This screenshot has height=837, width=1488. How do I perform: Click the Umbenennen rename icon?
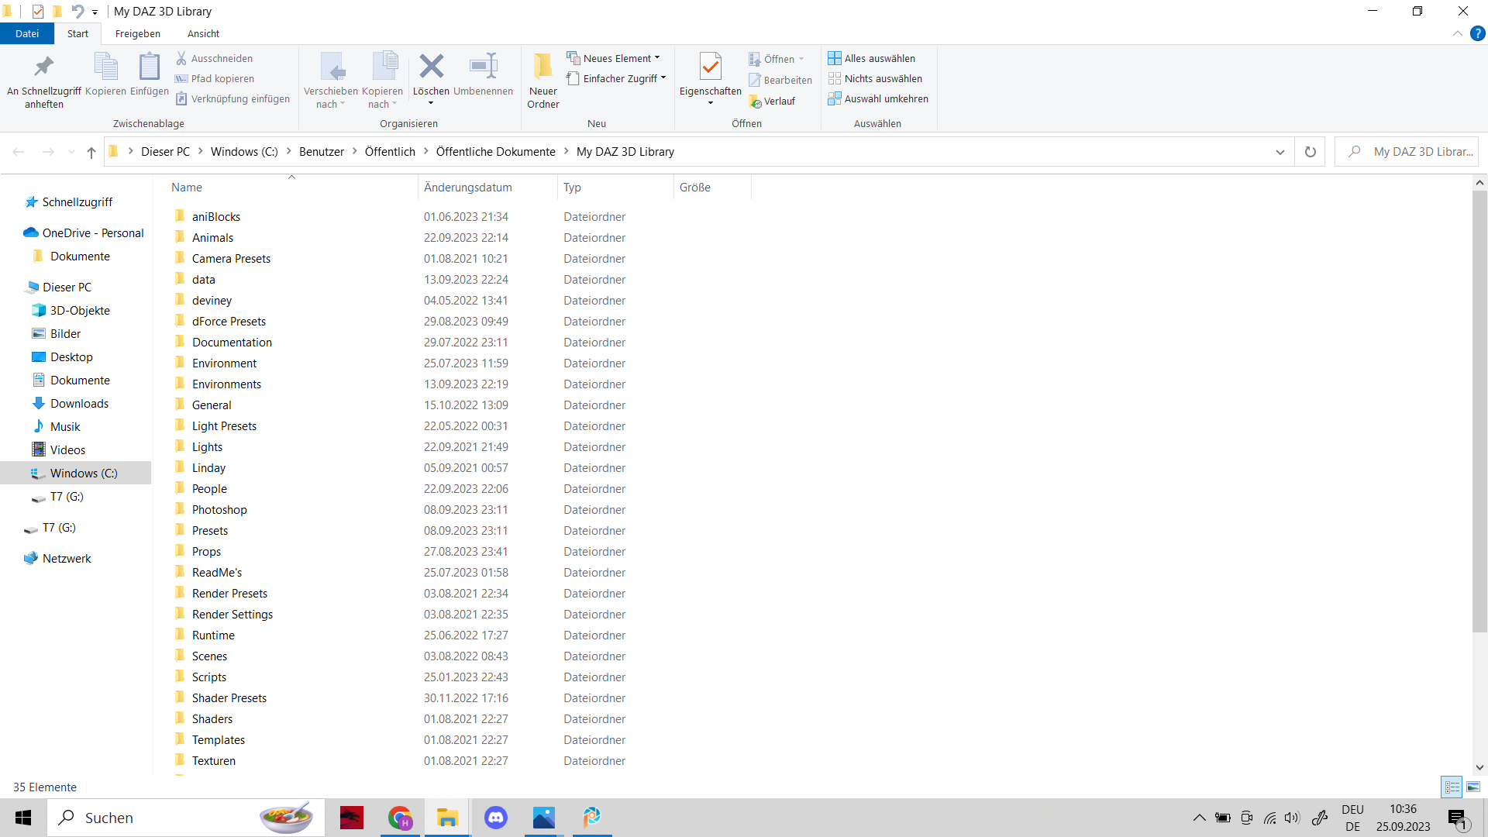483,67
